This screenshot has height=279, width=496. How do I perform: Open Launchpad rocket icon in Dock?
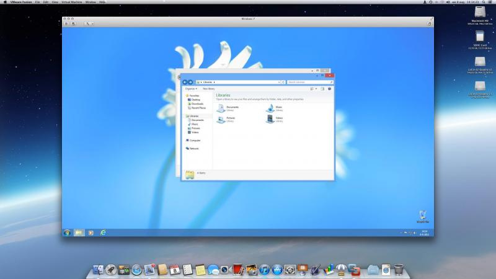tap(111, 270)
